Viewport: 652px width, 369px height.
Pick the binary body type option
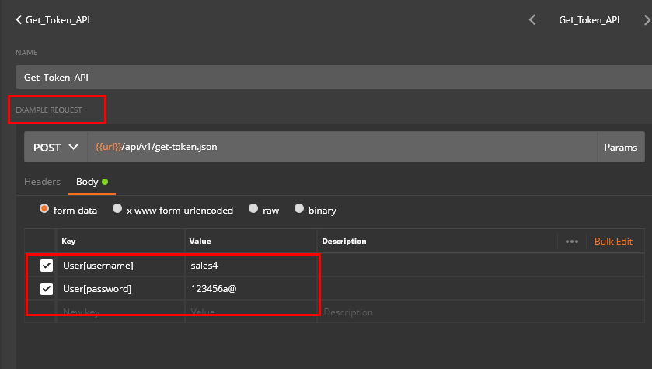[x=299, y=209]
